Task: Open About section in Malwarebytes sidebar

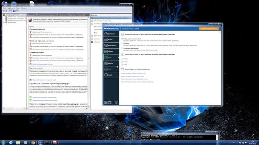Action: pos(111,75)
